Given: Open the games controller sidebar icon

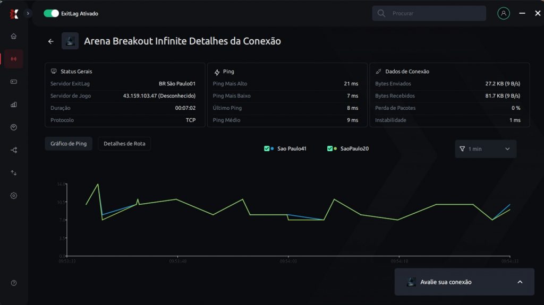Looking at the screenshot, I should tap(13, 82).
